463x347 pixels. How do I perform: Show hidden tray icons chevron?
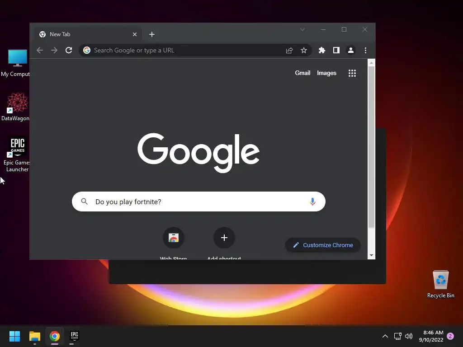tap(385, 336)
